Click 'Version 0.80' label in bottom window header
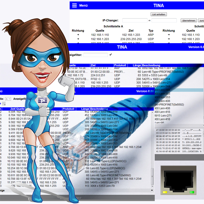The image size is (204, 204). point(145,91)
